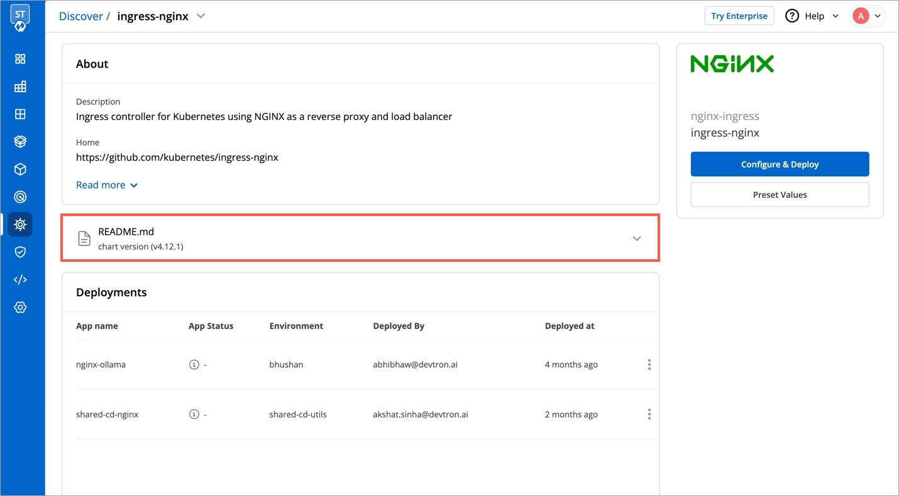Click the Environment column header
This screenshot has height=496, width=899.
(296, 326)
